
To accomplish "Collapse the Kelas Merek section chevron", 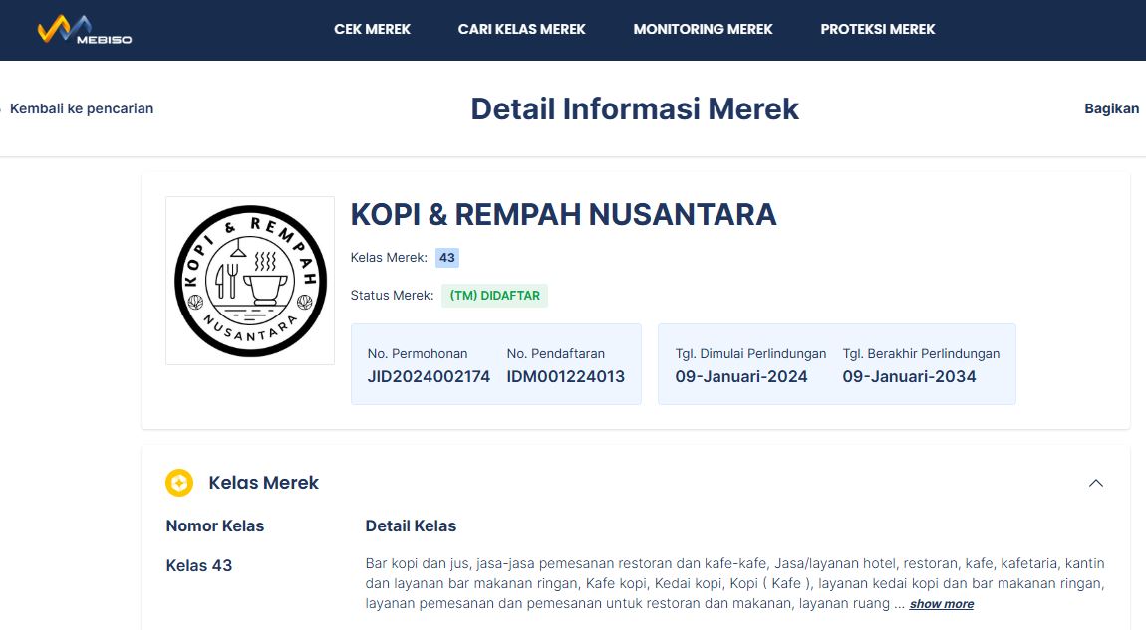I will click(x=1095, y=483).
